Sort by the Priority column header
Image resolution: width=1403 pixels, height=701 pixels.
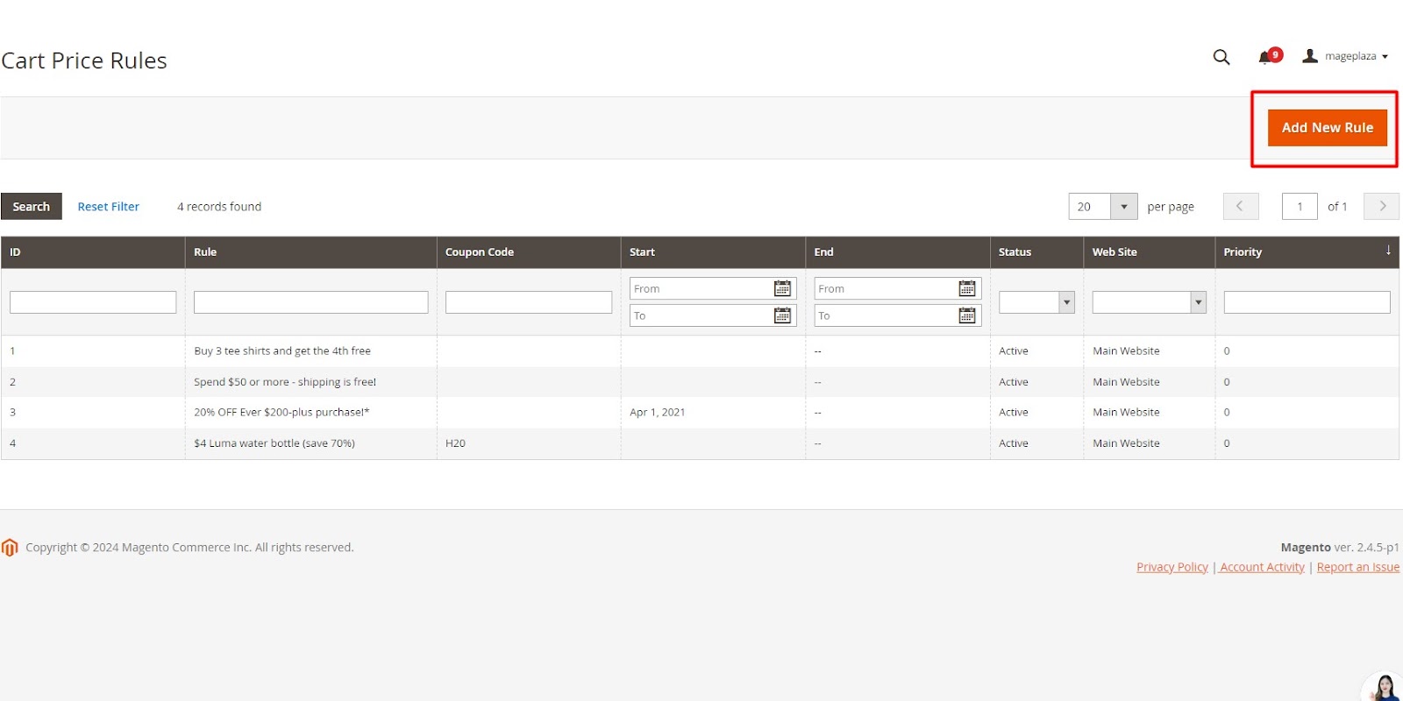1243,252
